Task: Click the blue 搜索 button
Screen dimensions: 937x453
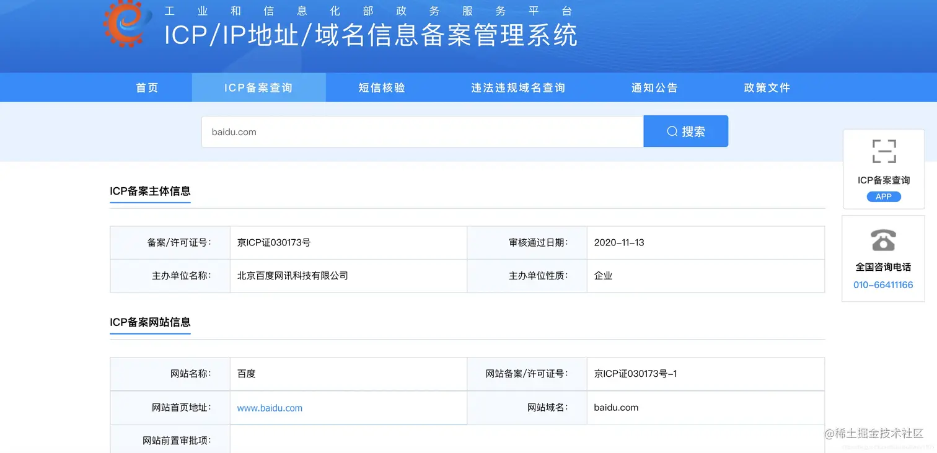Action: pyautogui.click(x=685, y=131)
